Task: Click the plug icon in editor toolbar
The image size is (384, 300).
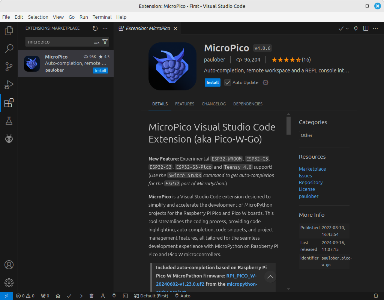Action: point(356,28)
